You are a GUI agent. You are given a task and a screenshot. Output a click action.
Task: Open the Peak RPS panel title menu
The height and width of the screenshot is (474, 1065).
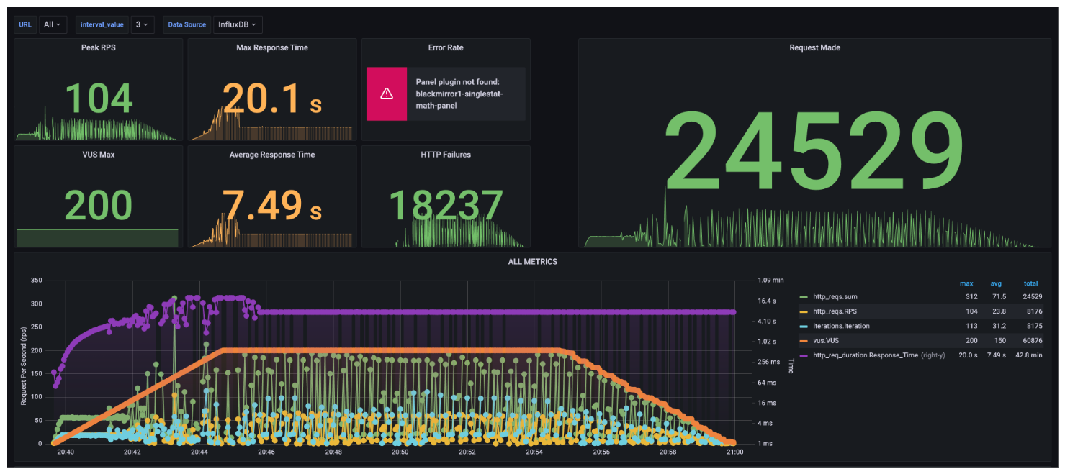pos(99,47)
